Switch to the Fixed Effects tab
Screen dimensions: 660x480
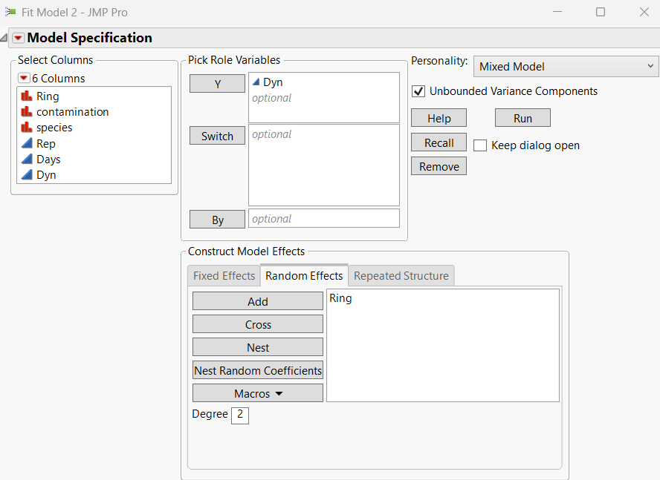coord(224,276)
